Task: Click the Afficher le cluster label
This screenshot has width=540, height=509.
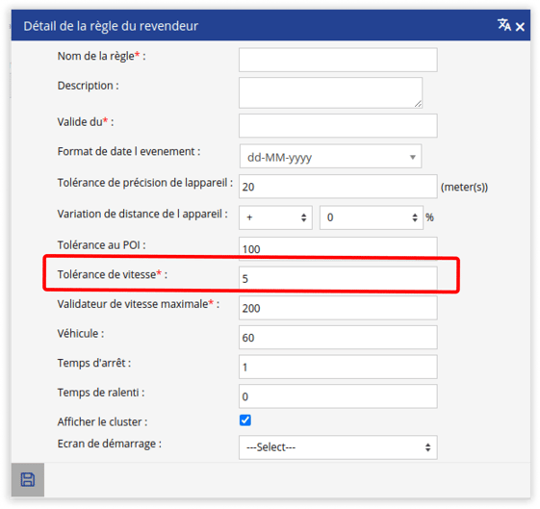Action: (x=102, y=422)
